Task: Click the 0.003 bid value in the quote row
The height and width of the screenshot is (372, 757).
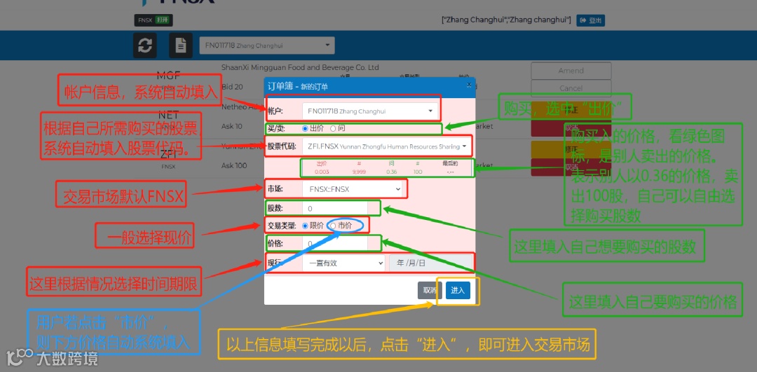Action: click(x=322, y=171)
